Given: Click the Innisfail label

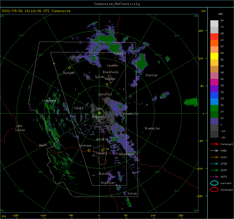Looking at the screenshot, I should (x=105, y=94).
